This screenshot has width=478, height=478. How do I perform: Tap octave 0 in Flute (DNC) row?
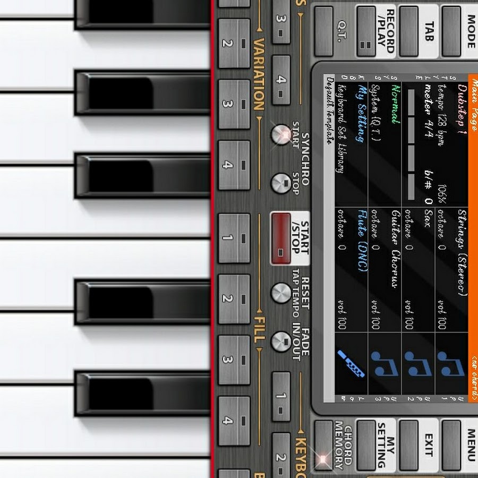(x=342, y=230)
